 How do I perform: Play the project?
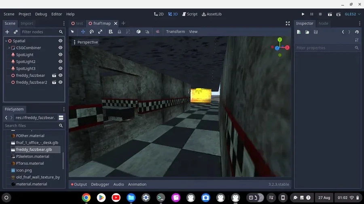tap(303, 14)
